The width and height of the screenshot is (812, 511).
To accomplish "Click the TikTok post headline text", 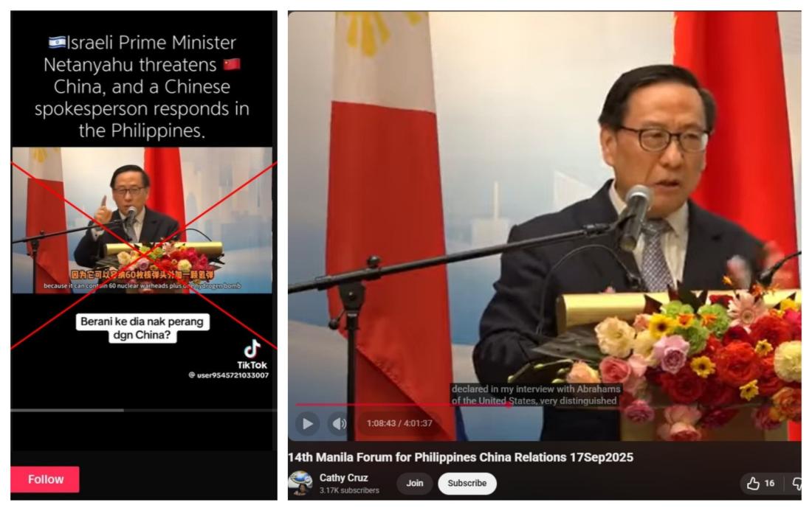I will coord(142,86).
